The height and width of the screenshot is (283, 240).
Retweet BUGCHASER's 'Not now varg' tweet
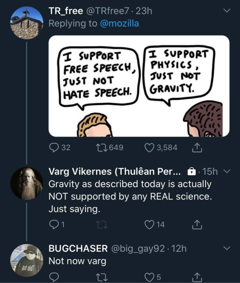(x=102, y=277)
